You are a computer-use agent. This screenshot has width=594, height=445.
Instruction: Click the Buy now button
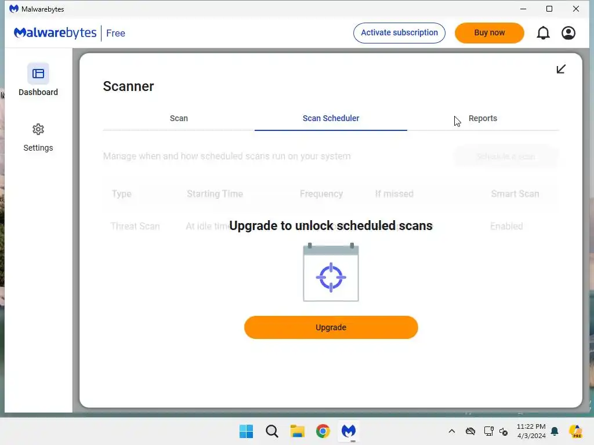pos(490,33)
